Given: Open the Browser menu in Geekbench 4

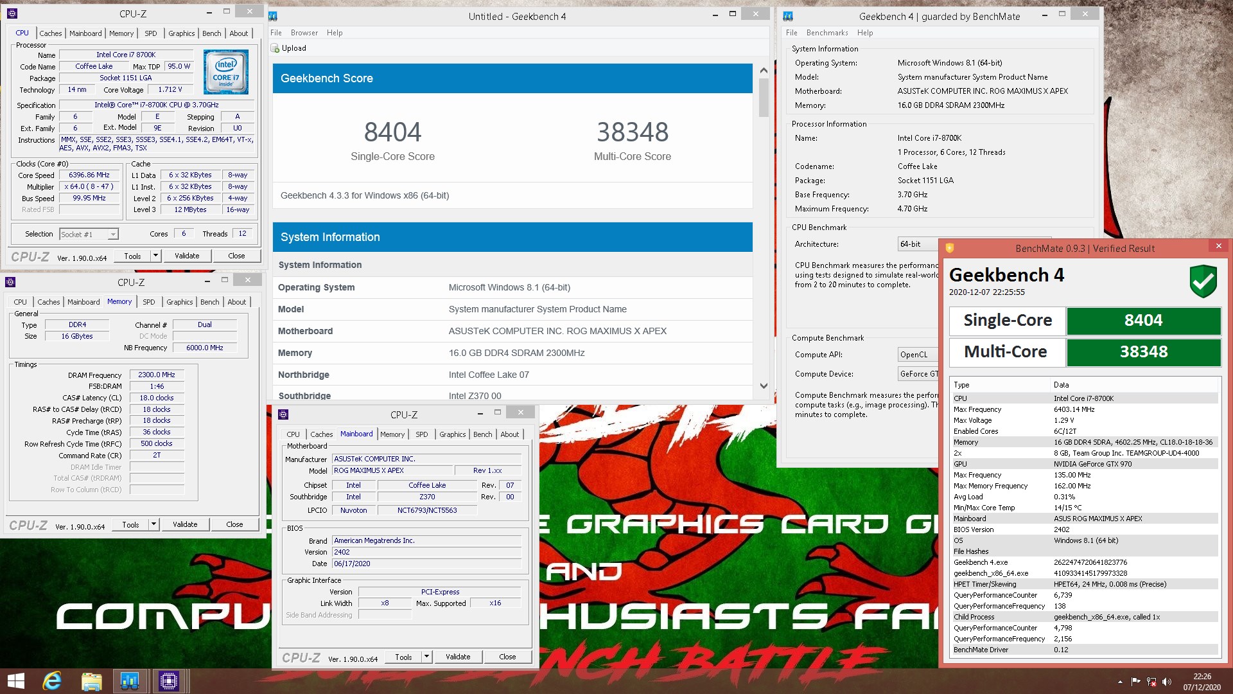Looking at the screenshot, I should pos(304,33).
